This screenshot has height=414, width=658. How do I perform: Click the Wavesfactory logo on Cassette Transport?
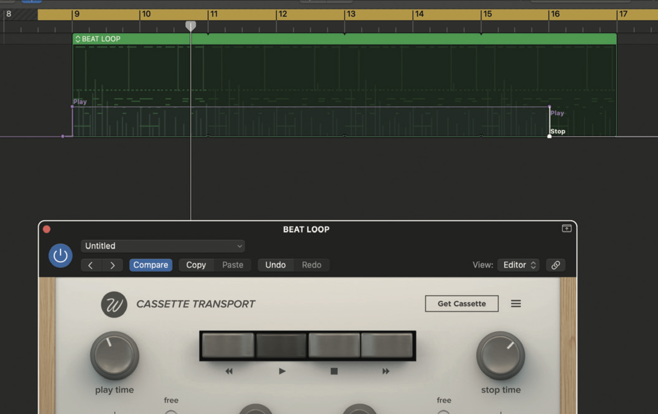[x=114, y=304]
